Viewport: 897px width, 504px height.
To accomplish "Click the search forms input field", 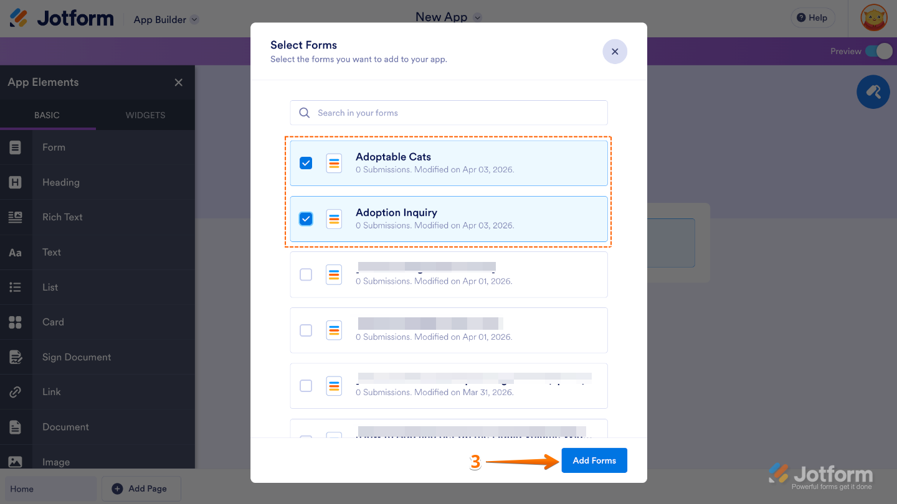I will click(x=448, y=113).
